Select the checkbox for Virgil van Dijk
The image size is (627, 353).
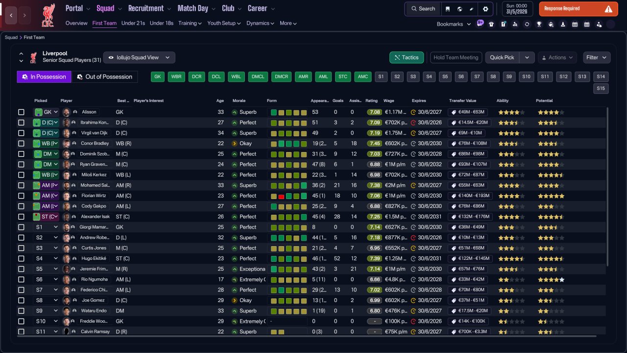[21, 133]
